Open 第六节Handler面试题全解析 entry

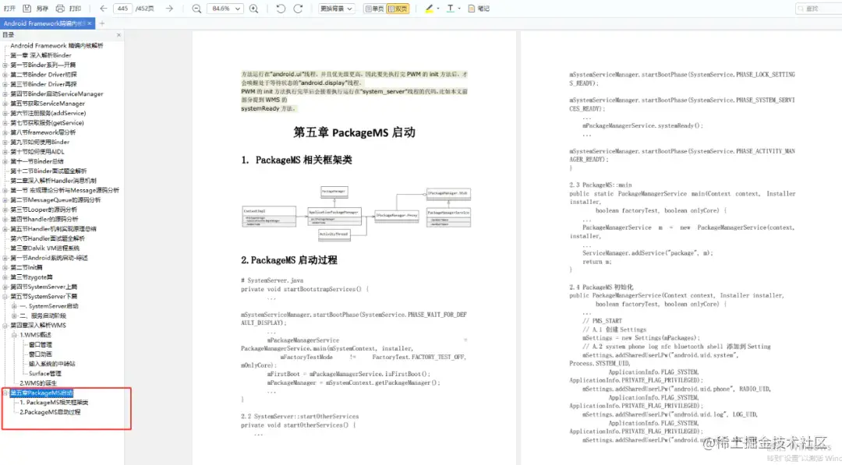point(48,238)
